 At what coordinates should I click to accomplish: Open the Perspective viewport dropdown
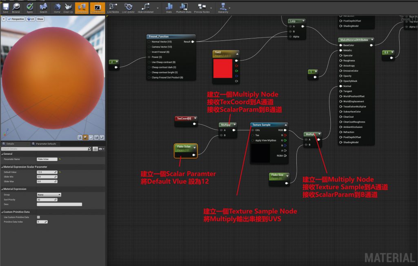tap(16, 19)
